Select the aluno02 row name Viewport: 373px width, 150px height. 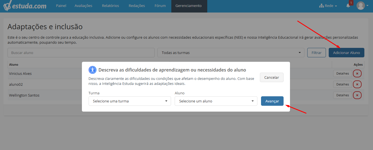[16, 84]
